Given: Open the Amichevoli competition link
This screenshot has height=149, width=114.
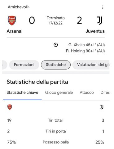Looking at the screenshot, I should (x=18, y=7).
